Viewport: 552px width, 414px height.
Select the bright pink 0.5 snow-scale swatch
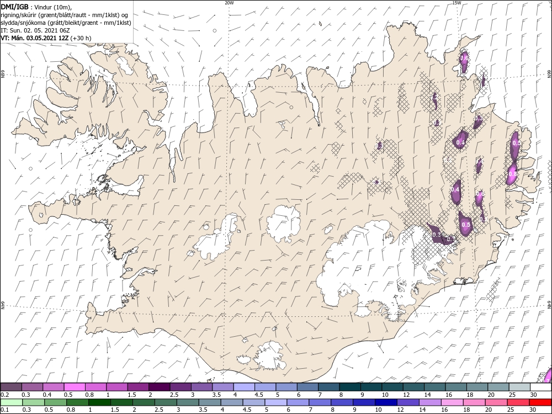pyautogui.click(x=75, y=387)
